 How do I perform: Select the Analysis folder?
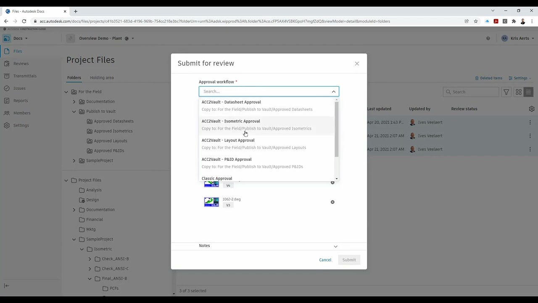point(94,190)
